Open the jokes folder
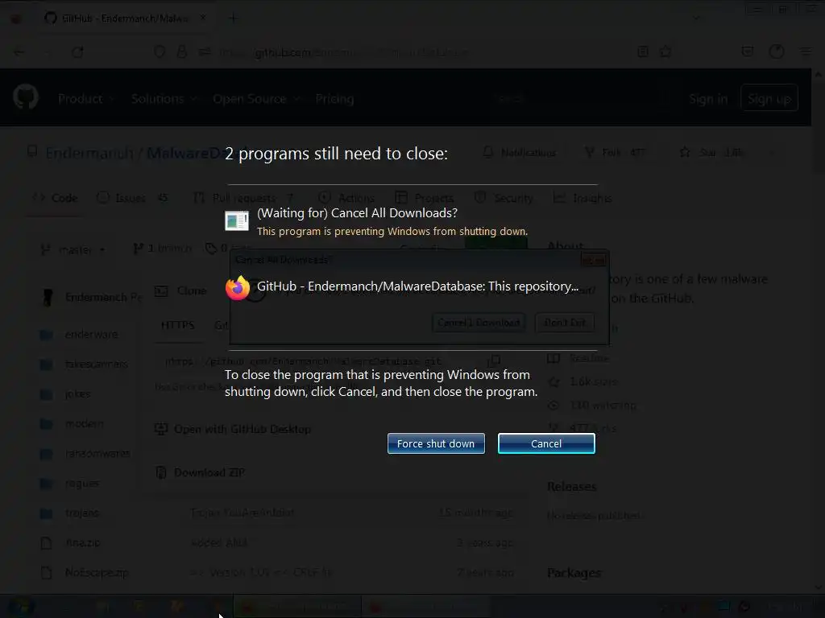The height and width of the screenshot is (618, 825). click(77, 393)
